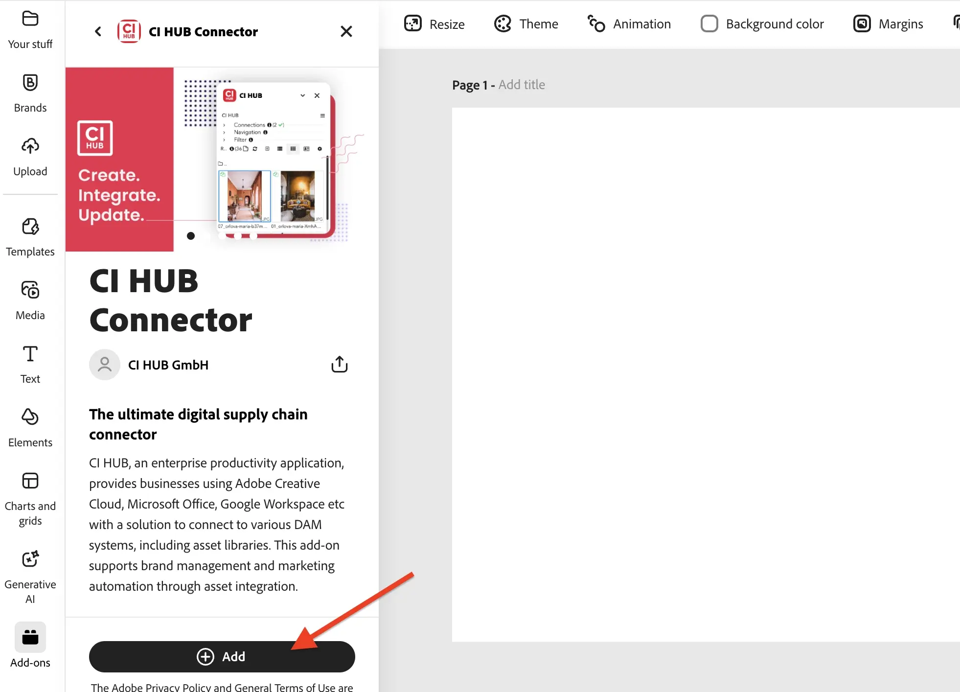Open the Generative AI panel
Screen dimensions: 960x692
click(30, 578)
